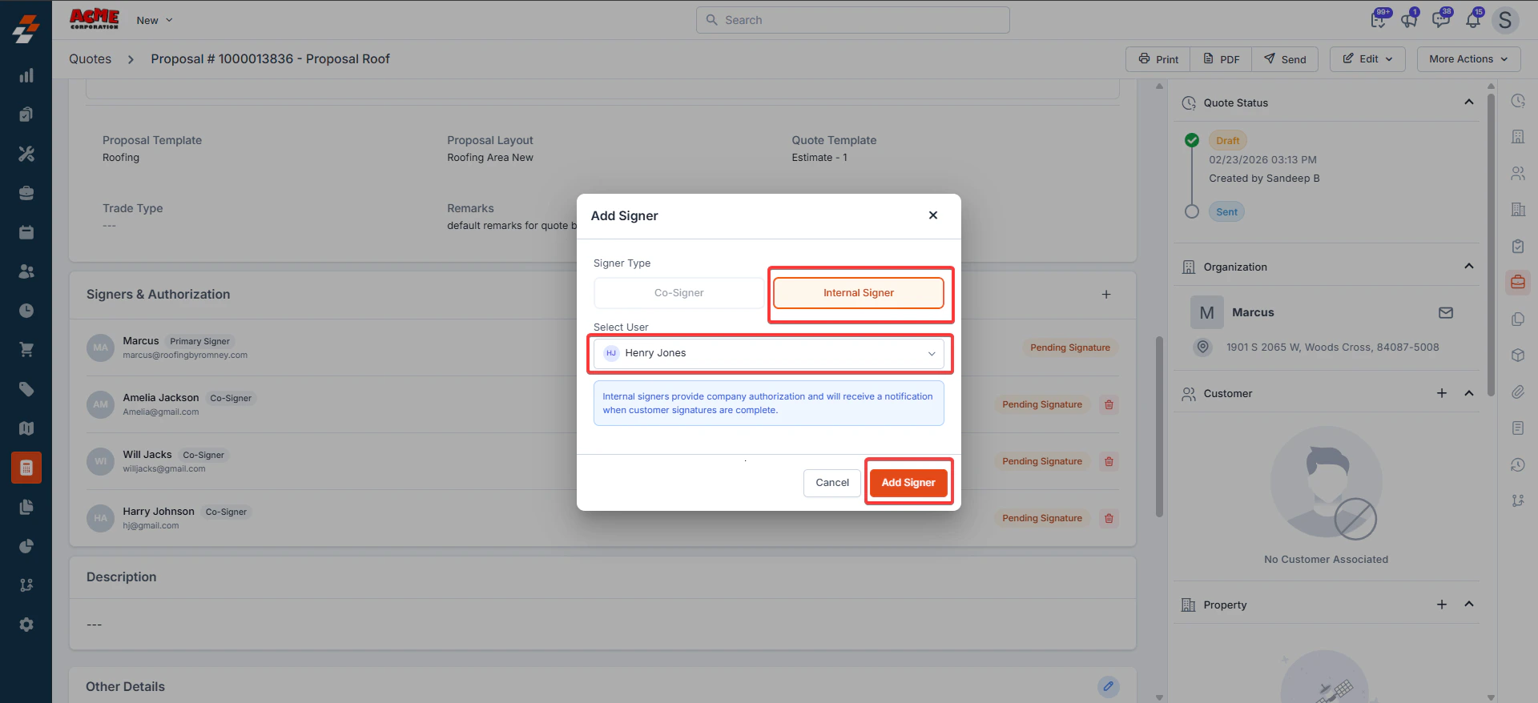
Task: Cancel the Add Signer dialog
Action: (831, 483)
